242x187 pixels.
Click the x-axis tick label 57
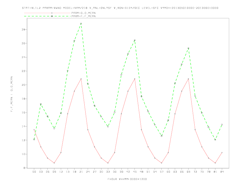[162, 172]
